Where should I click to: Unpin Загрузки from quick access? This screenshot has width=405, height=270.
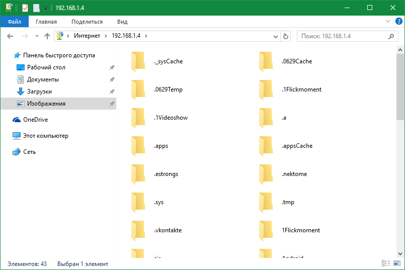[112, 92]
